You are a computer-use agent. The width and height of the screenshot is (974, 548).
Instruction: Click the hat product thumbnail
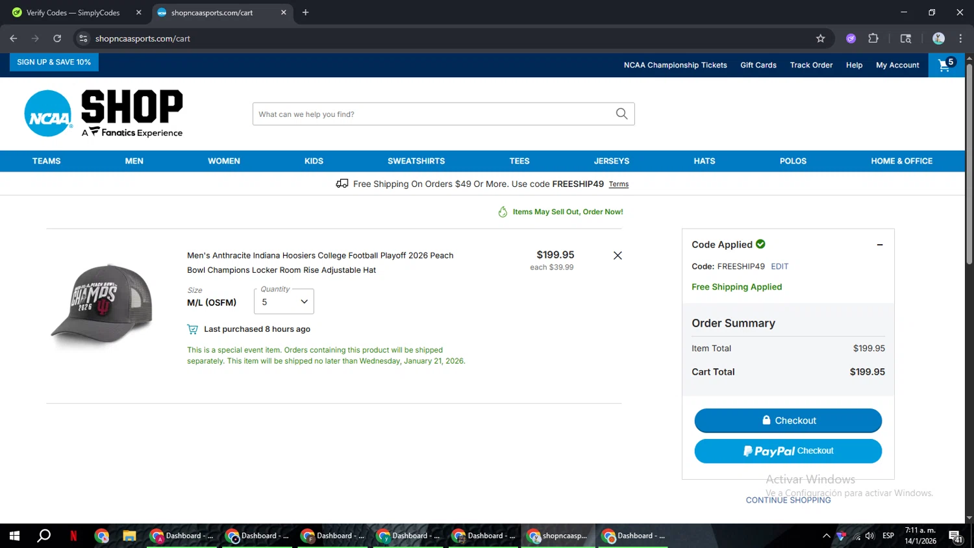(102, 303)
